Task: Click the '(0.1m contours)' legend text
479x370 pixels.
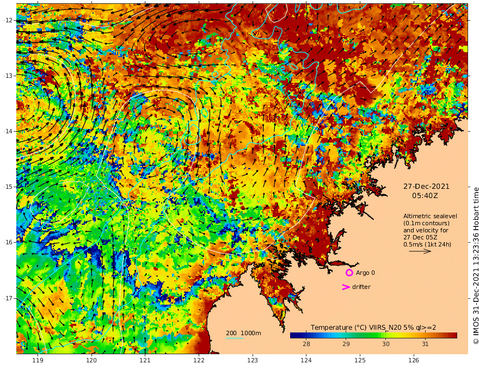Action: point(426,223)
